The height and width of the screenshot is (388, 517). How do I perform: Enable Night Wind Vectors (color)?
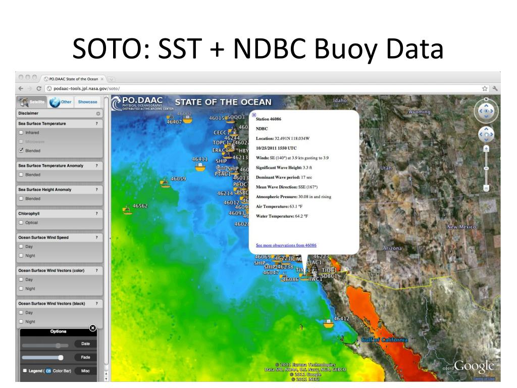[21, 288]
